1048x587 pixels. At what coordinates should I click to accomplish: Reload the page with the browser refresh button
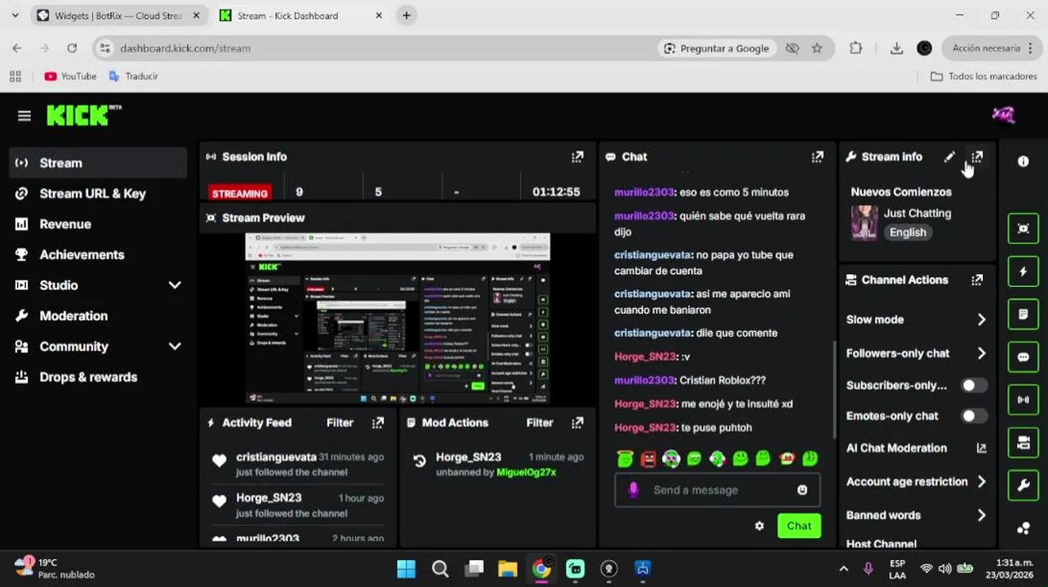tap(72, 48)
